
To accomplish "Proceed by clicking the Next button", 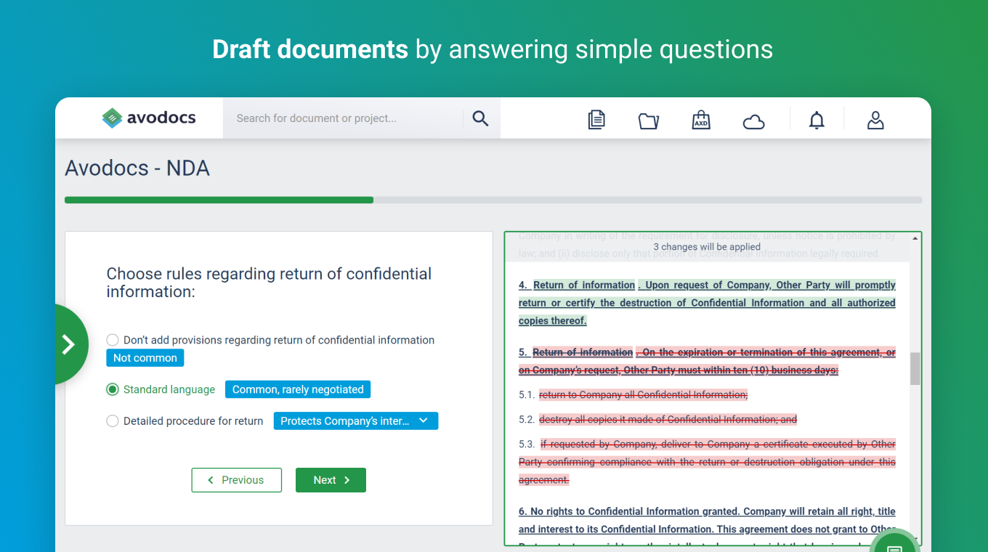I will click(x=331, y=480).
